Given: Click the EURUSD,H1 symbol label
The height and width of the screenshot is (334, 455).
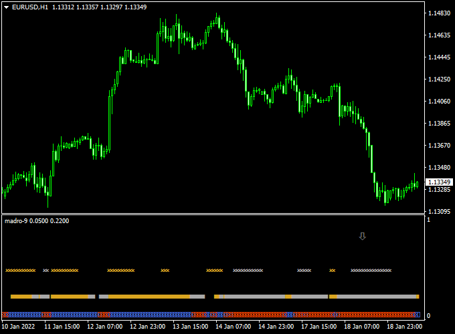Looking at the screenshot, I should 30,7.
